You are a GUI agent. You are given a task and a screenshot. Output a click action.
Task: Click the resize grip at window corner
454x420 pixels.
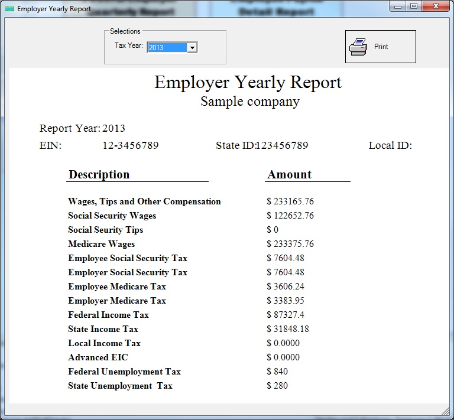[x=445, y=411]
